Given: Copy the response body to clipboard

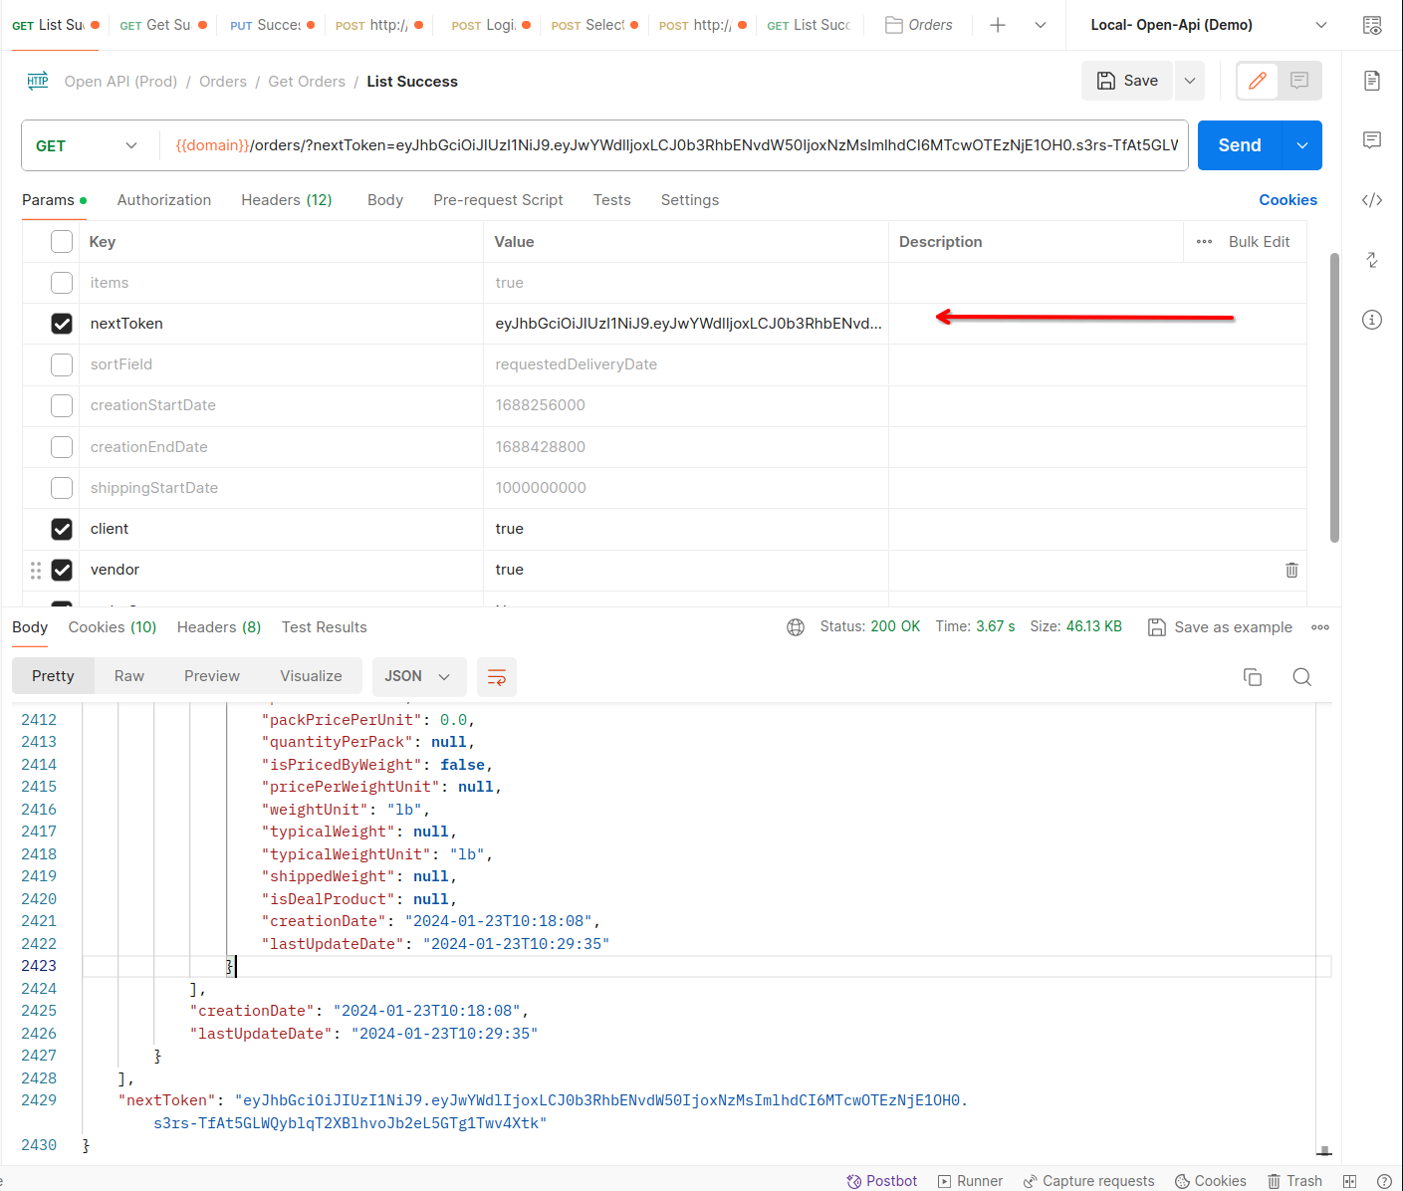Looking at the screenshot, I should point(1253,677).
